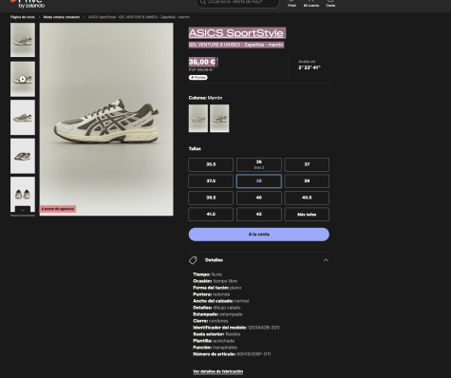
Task: Select size 39.5
Action: point(211,198)
